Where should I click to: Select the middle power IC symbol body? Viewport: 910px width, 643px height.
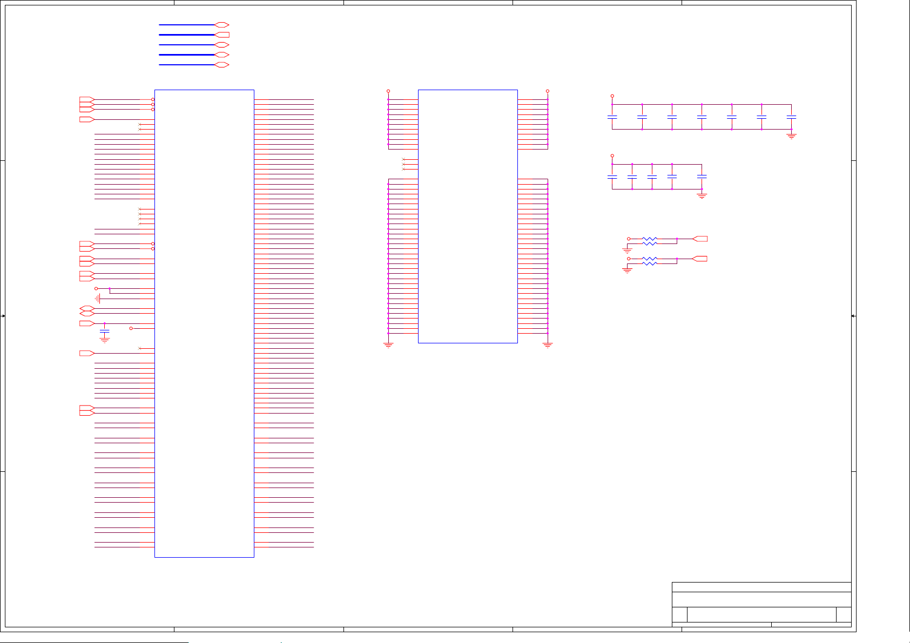click(x=468, y=216)
